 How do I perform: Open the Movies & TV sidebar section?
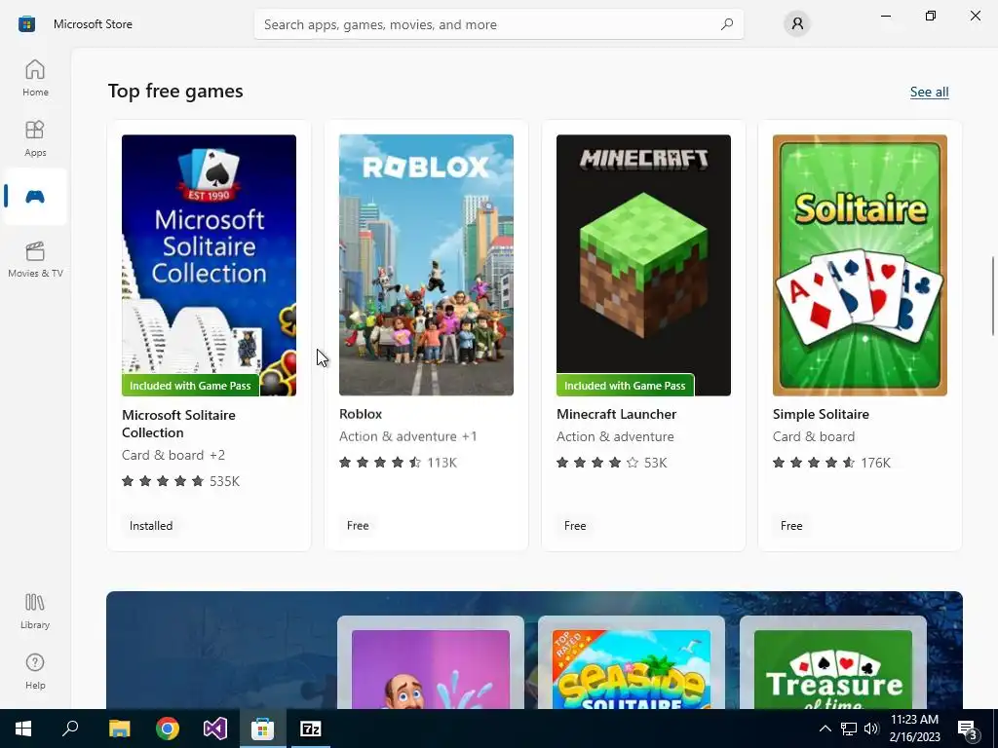pos(35,259)
